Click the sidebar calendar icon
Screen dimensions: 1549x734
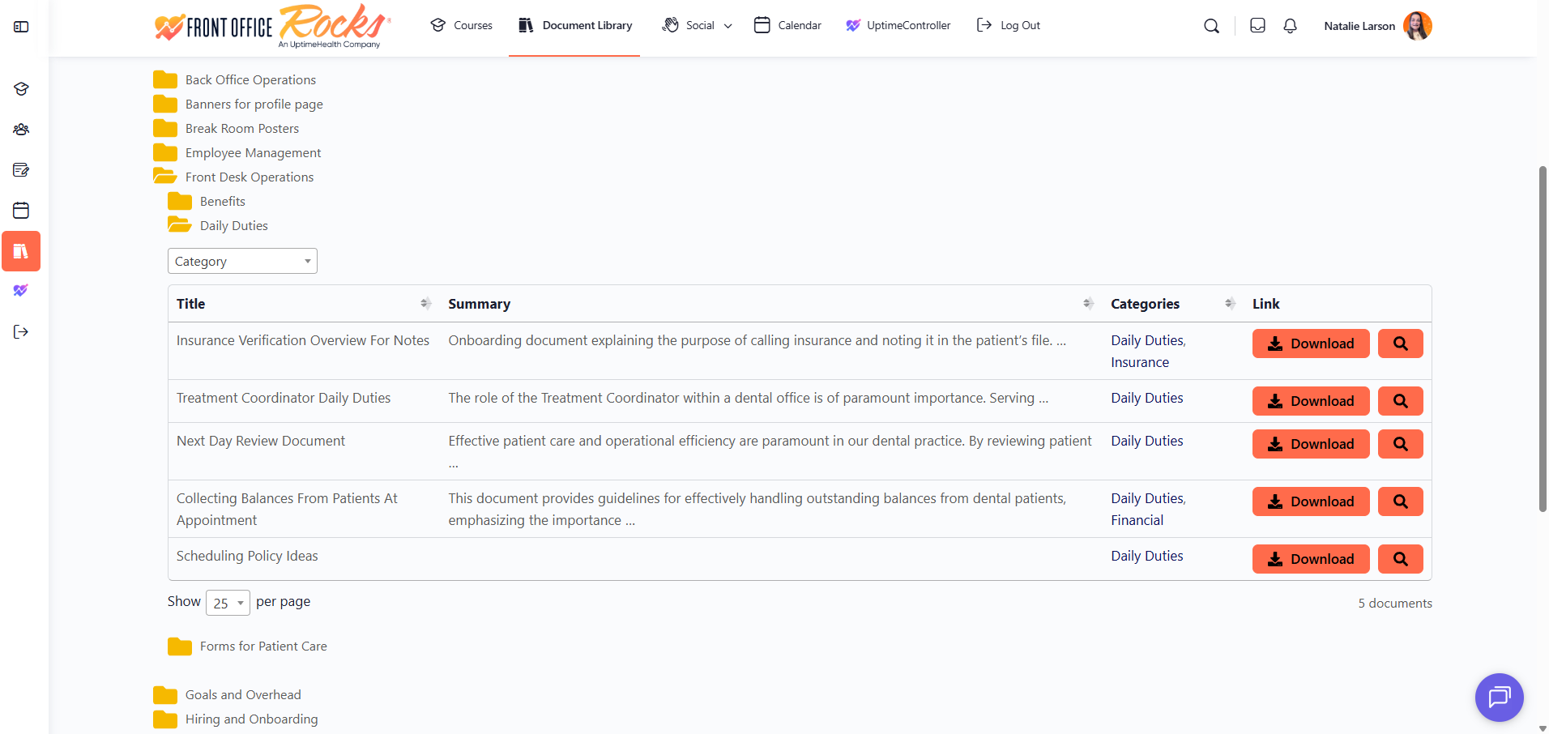pyautogui.click(x=21, y=211)
